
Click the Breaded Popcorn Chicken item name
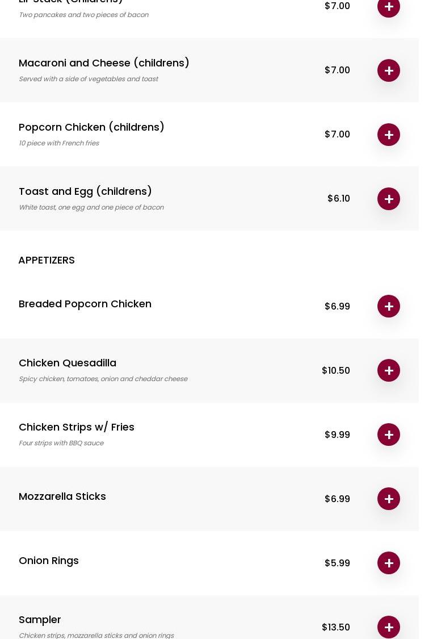(x=85, y=304)
